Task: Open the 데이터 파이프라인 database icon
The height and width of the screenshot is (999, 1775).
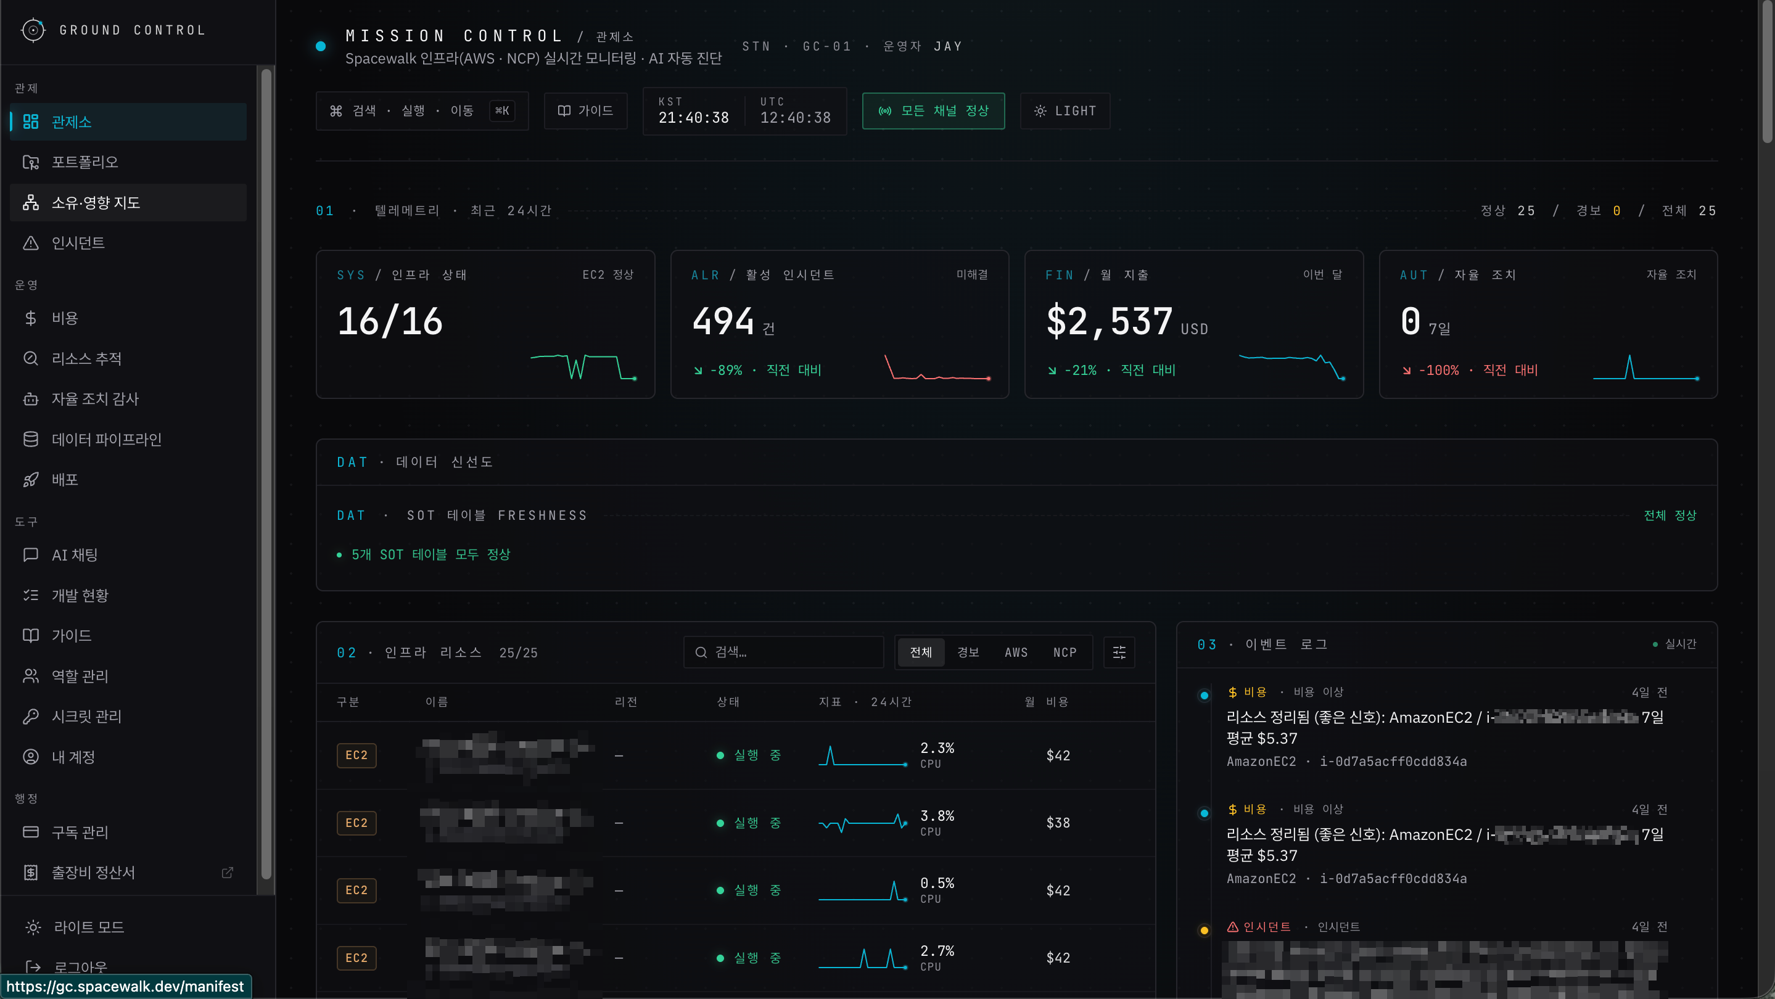Action: (x=30, y=440)
